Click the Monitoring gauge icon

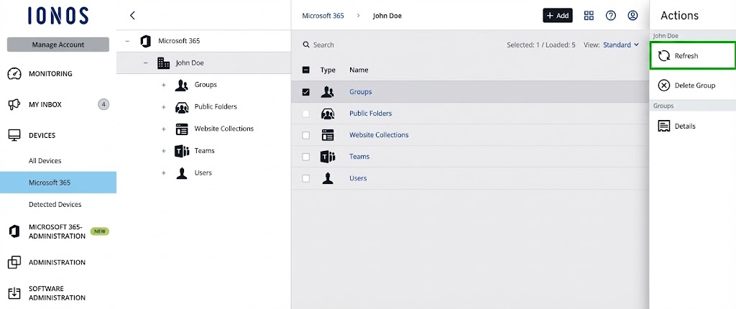pos(14,74)
